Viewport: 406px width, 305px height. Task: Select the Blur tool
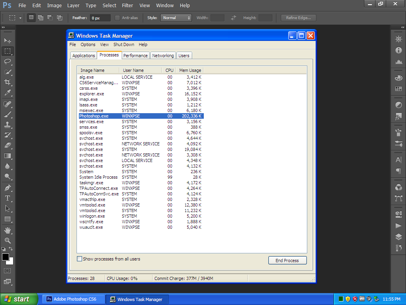(8, 166)
